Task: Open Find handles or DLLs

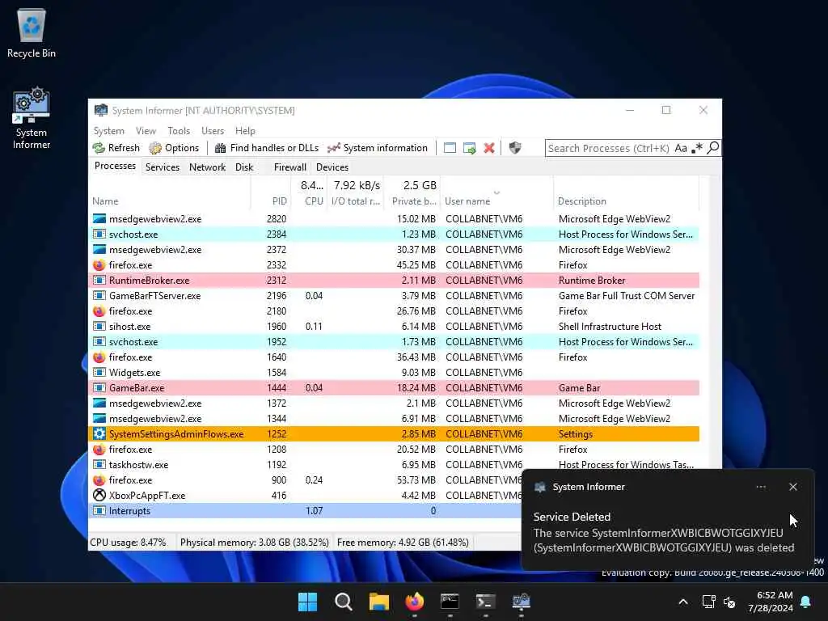Action: (x=267, y=148)
